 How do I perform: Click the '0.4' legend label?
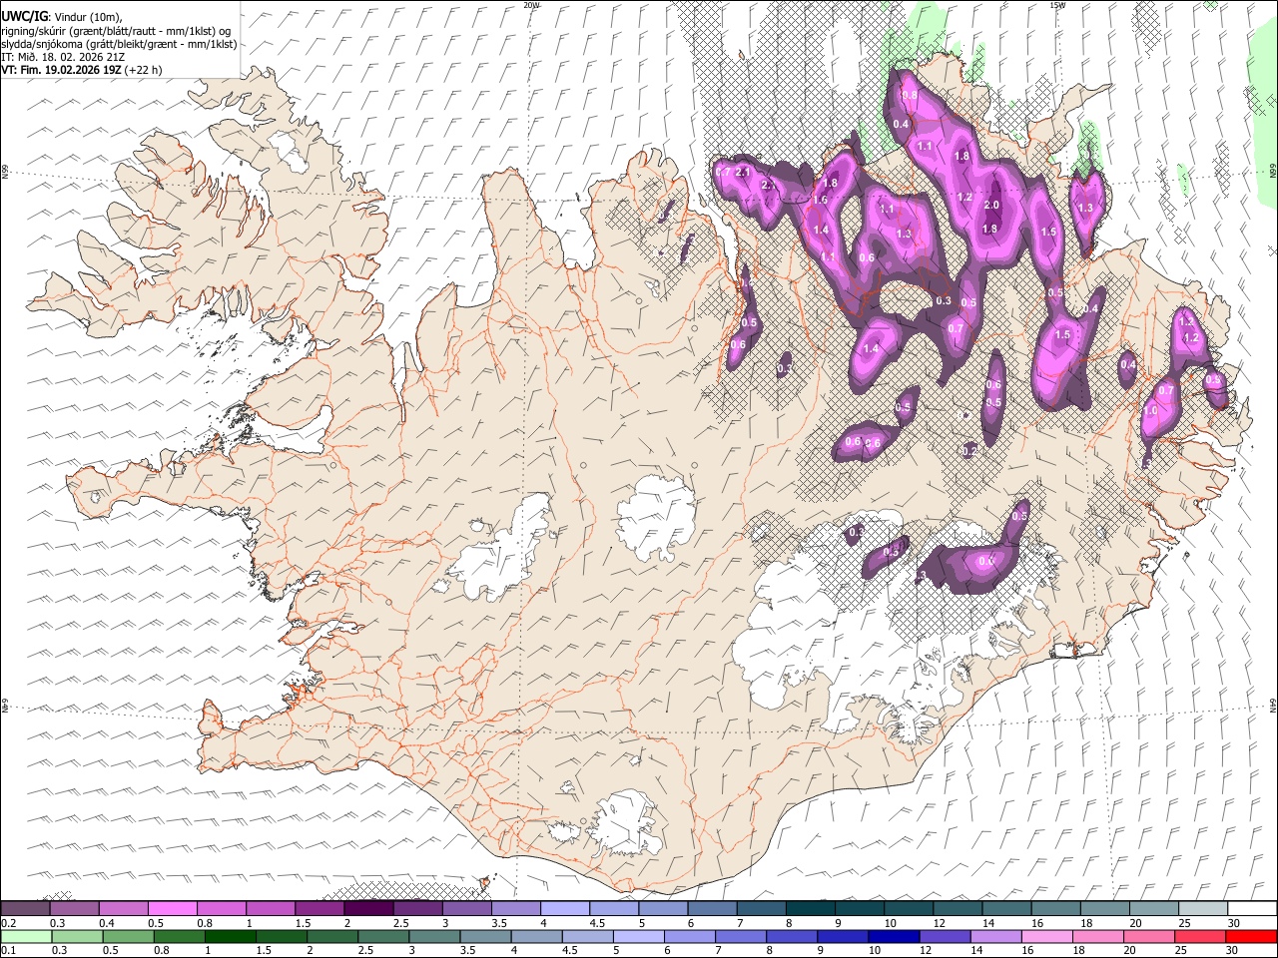pyautogui.click(x=106, y=923)
